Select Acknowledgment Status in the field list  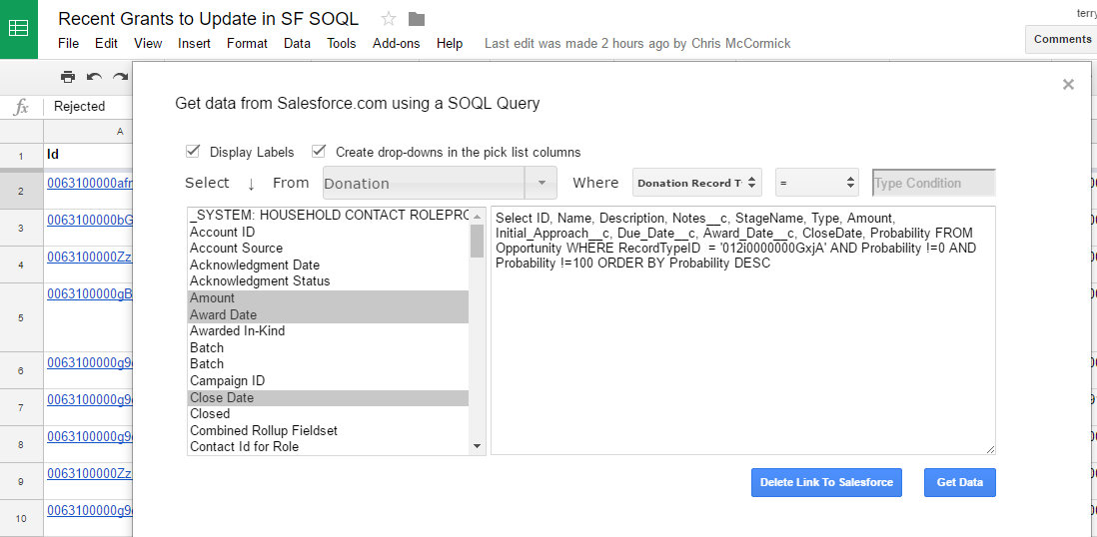tap(328, 281)
